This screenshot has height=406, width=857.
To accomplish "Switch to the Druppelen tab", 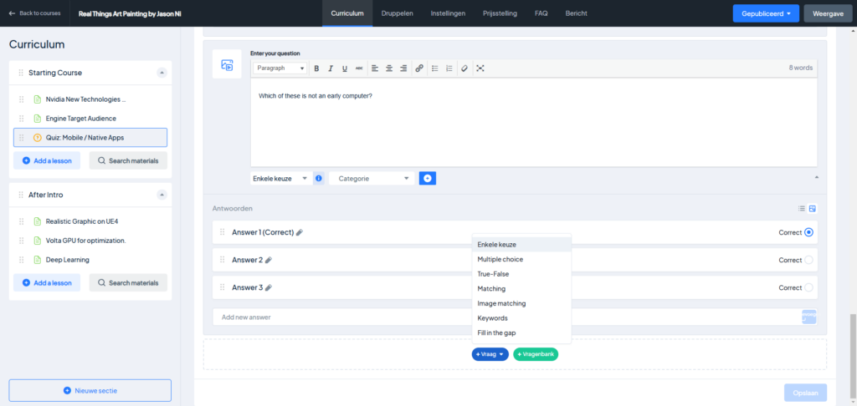I will (x=397, y=13).
